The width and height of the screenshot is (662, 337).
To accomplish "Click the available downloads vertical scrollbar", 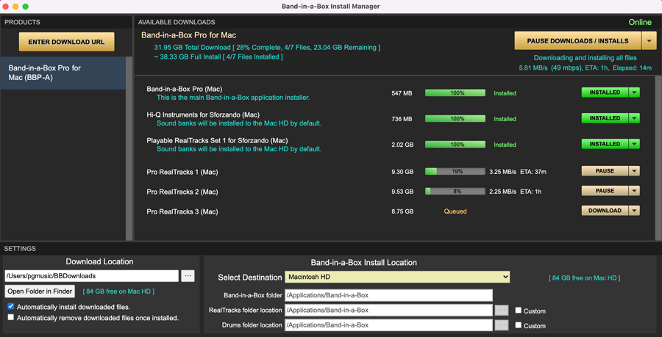I will 658,158.
